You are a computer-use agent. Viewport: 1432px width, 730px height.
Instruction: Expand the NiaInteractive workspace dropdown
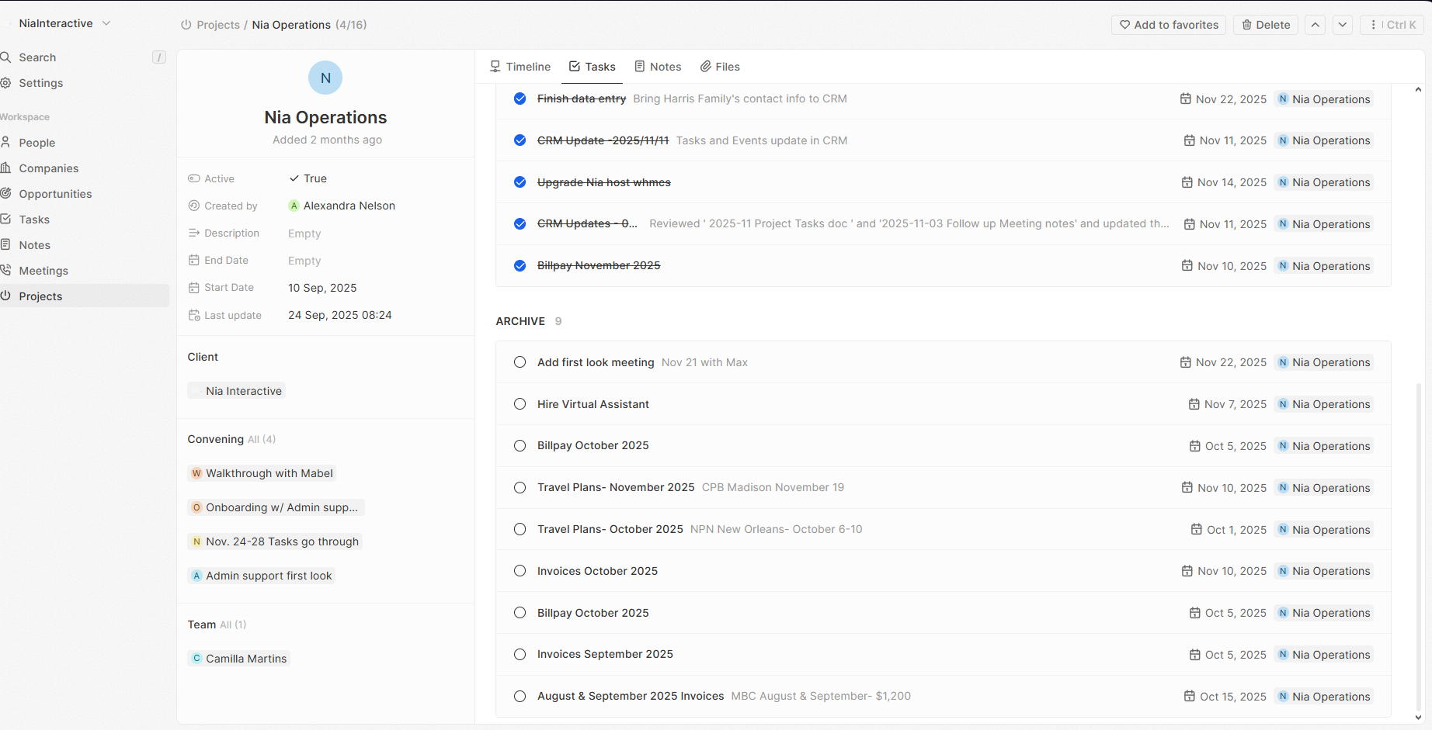106,23
